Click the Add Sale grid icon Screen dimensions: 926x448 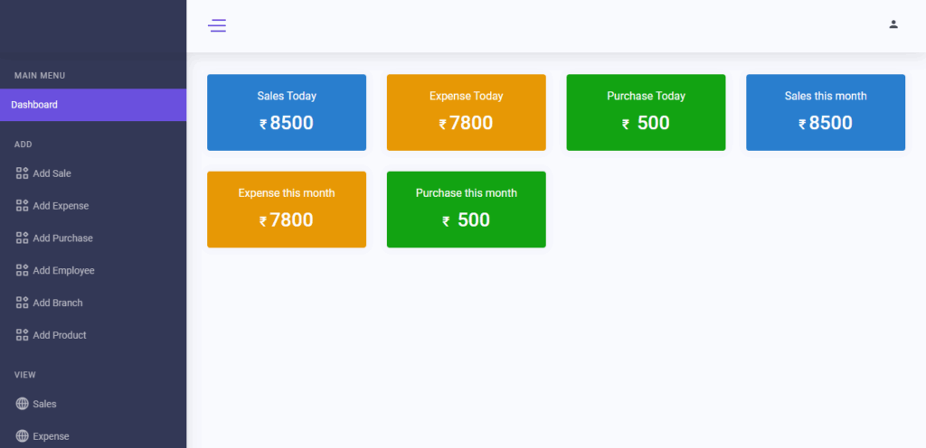pyautogui.click(x=23, y=173)
